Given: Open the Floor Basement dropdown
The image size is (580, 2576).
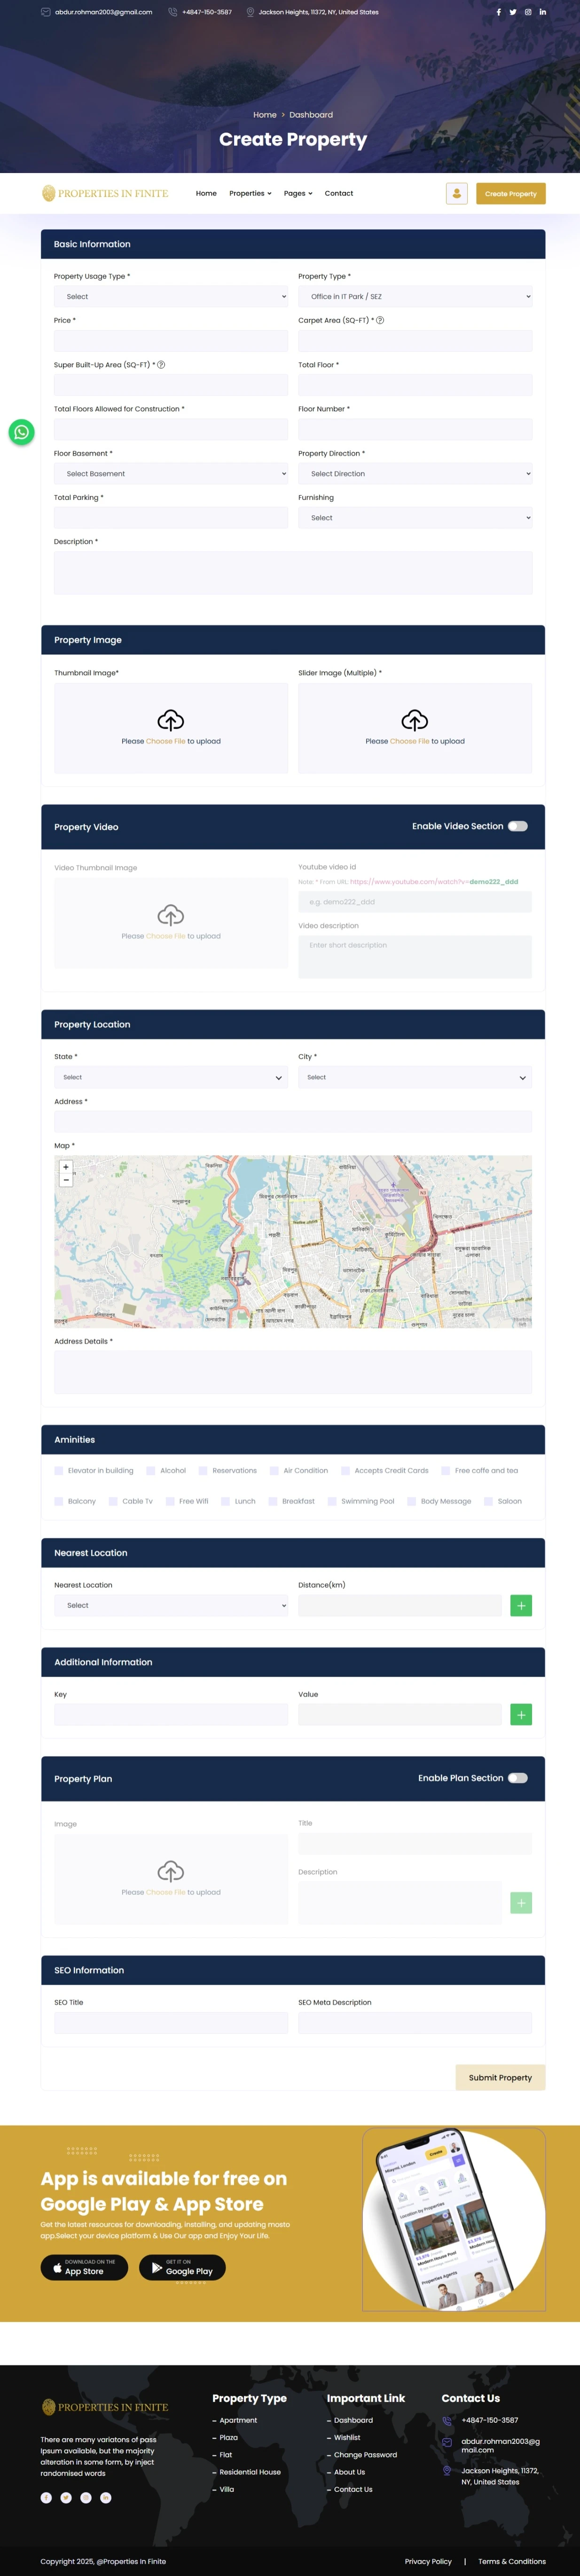Looking at the screenshot, I should click(x=171, y=473).
